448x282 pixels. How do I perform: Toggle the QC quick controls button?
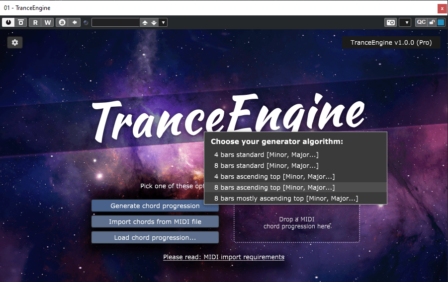tap(421, 22)
